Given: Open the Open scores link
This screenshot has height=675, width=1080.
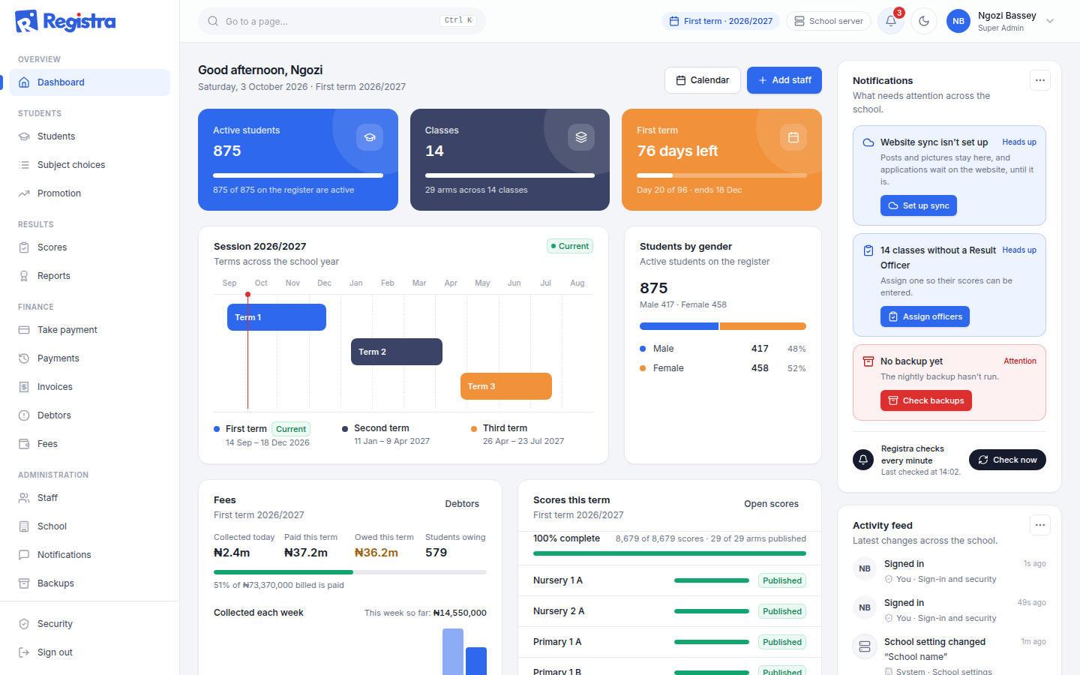Looking at the screenshot, I should tap(771, 504).
